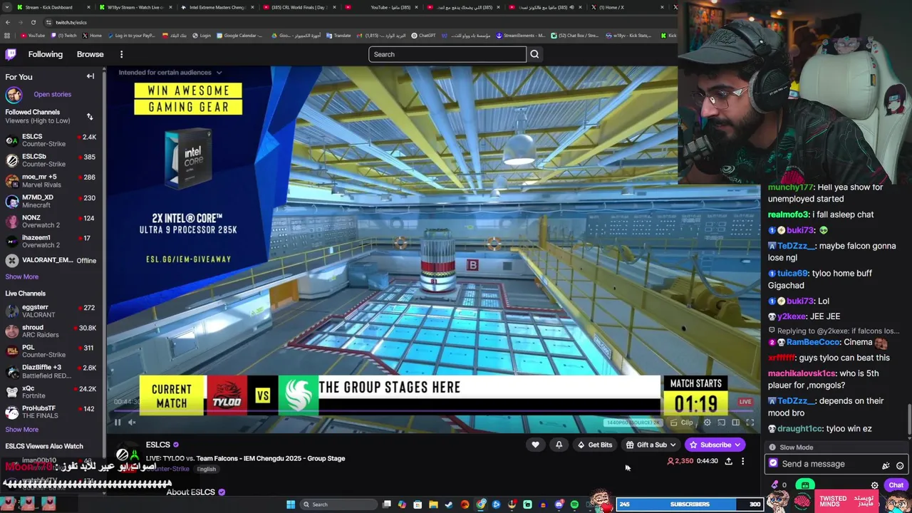Click Get Bits button
This screenshot has width=912, height=513.
[x=595, y=445]
